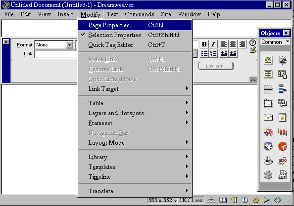Toggle Align Left button
This screenshot has height=206, width=294.
pos(224,44)
